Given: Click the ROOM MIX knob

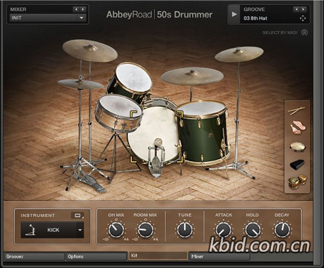Looking at the screenshot, I should point(145,230).
